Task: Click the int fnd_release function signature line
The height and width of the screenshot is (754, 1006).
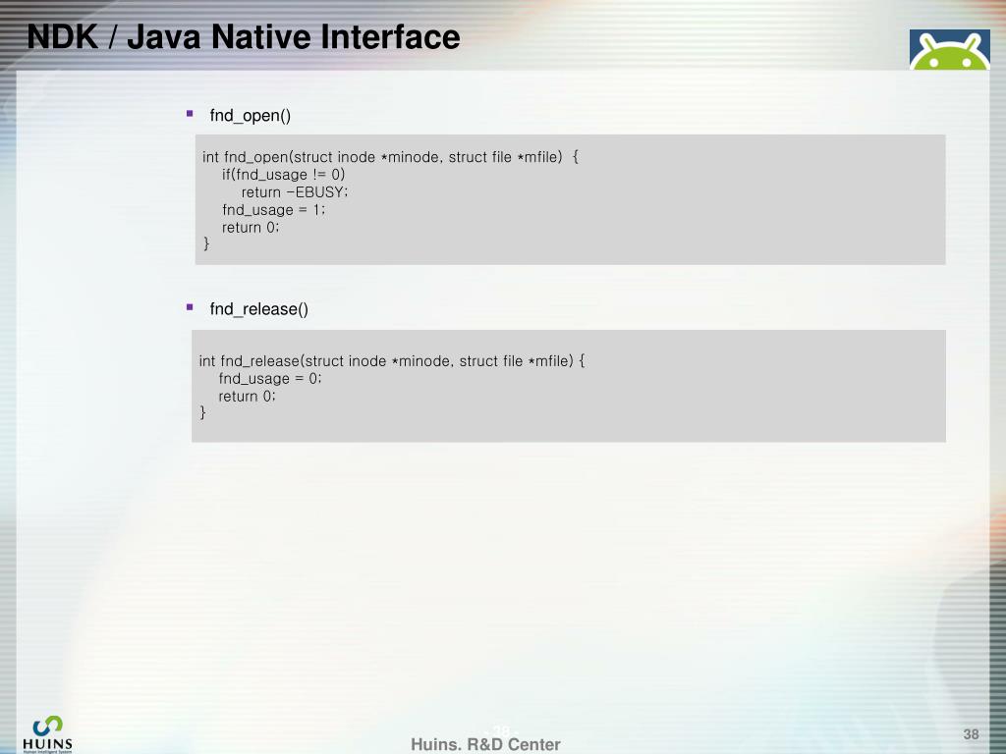Action: (392, 361)
